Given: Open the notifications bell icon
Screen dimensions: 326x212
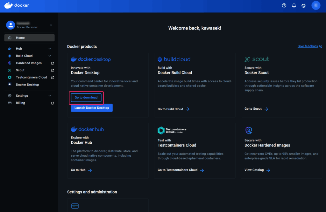Looking at the screenshot, I should tap(294, 5).
